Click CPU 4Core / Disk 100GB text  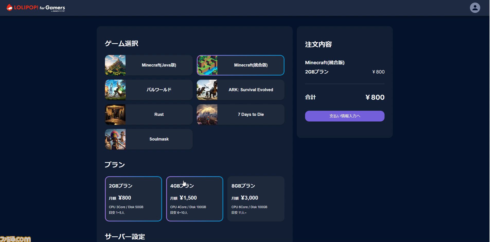(x=188, y=207)
